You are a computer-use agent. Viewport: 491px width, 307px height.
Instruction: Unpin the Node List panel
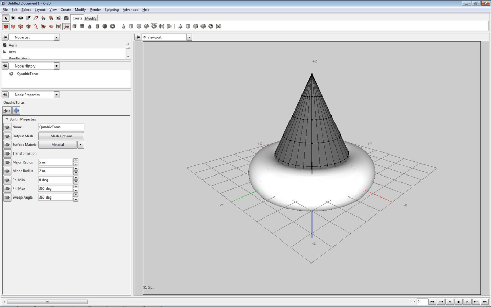click(x=6, y=37)
